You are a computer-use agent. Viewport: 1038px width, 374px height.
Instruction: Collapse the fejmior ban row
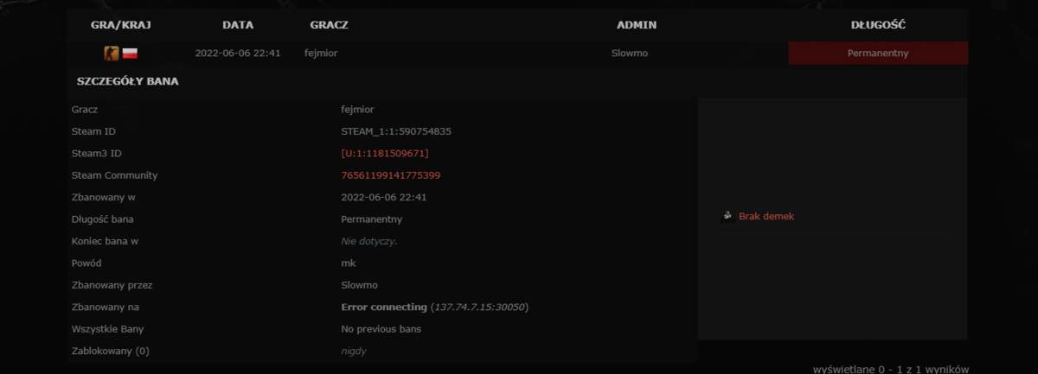517,53
